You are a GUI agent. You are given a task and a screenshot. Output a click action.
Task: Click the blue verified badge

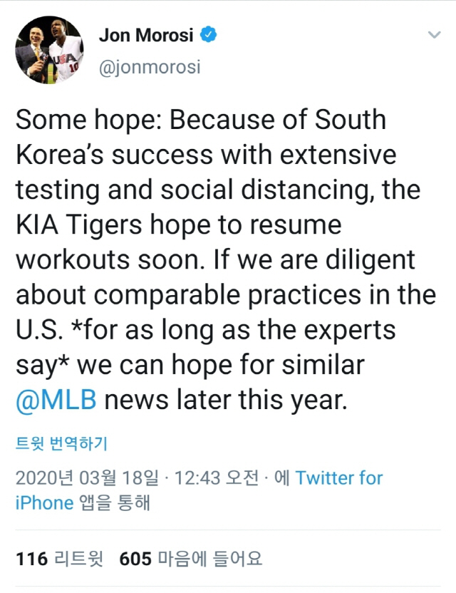(x=209, y=35)
